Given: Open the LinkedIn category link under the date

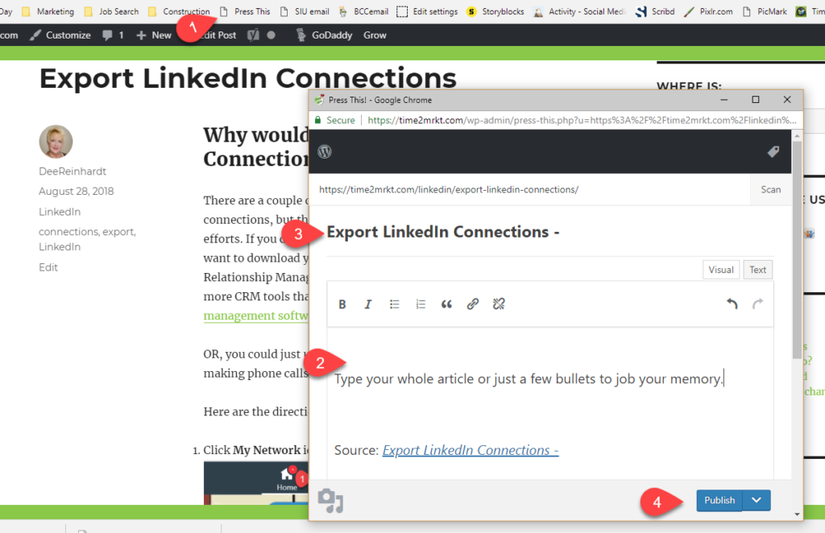Looking at the screenshot, I should pos(60,212).
